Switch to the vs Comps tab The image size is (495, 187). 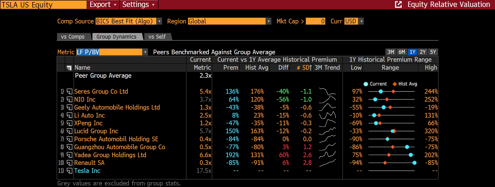click(x=73, y=37)
